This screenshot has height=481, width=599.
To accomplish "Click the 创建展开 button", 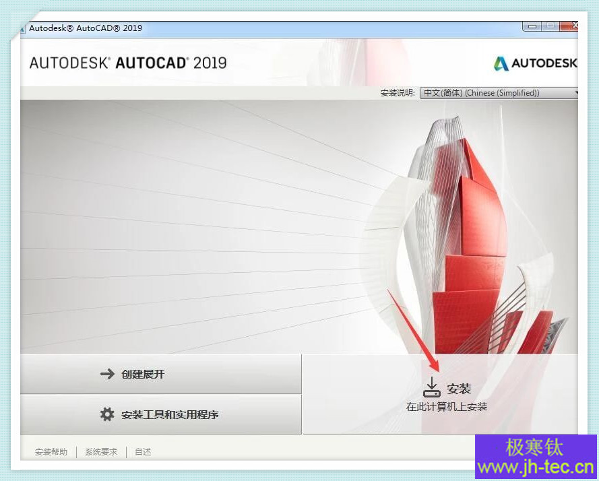I will 161,374.
